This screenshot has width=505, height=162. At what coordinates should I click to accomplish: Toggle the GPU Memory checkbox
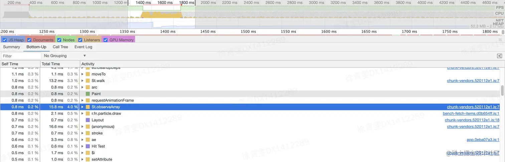pyautogui.click(x=106, y=40)
